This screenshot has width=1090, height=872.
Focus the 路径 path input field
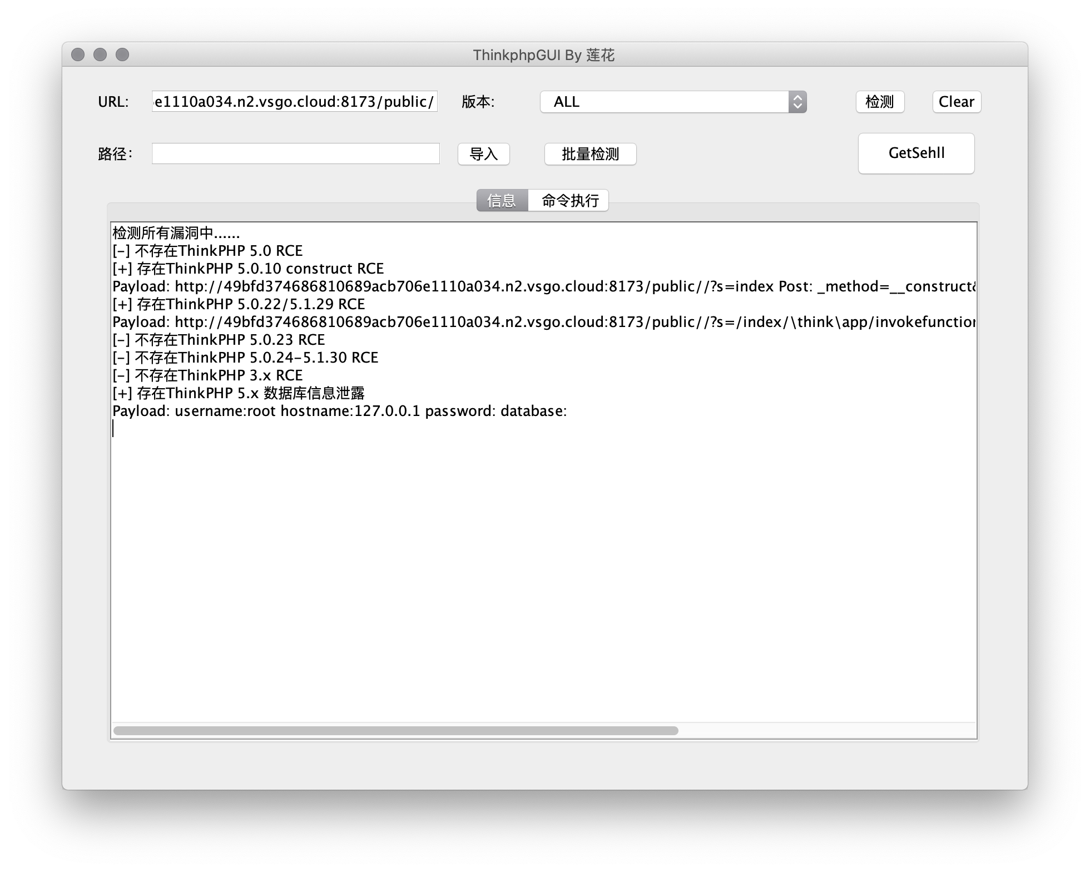(x=295, y=153)
